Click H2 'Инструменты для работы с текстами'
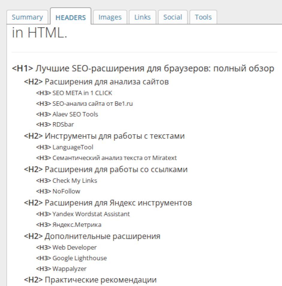This screenshot has height=286, width=282. [104, 136]
